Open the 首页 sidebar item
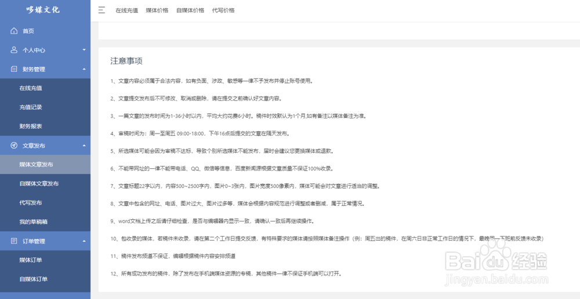Viewport: 580px width, 299px height. [x=45, y=31]
